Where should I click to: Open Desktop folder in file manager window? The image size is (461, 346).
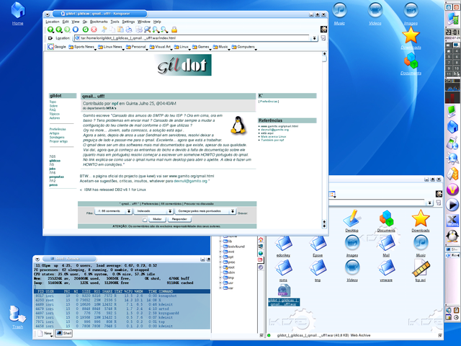352,221
